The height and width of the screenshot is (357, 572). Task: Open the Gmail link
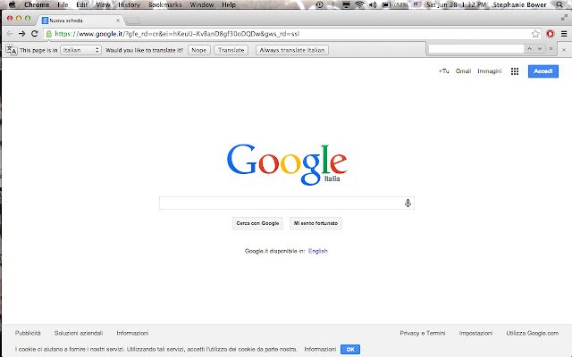(x=463, y=71)
